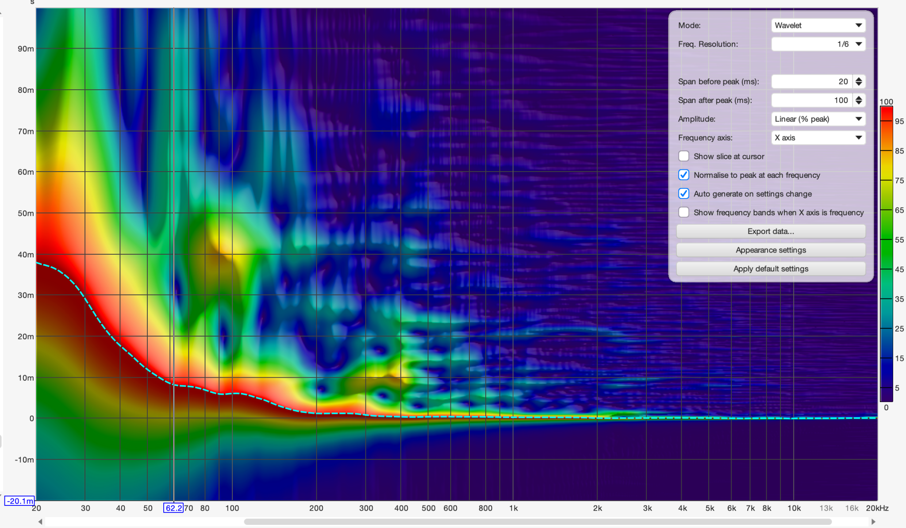Click the red top region of the colour scale bar
This screenshot has width=906, height=528.
click(886, 114)
